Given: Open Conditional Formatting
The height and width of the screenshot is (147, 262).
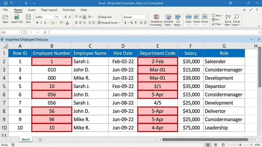Looking at the screenshot, I should pyautogui.click(x=156, y=20).
